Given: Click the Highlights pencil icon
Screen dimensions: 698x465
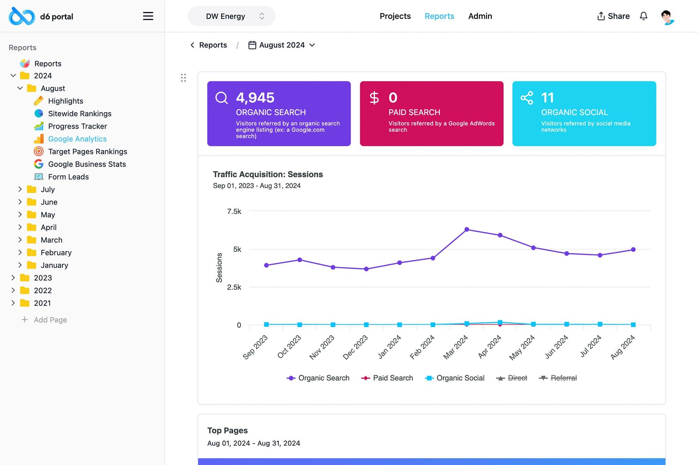Looking at the screenshot, I should (38, 101).
